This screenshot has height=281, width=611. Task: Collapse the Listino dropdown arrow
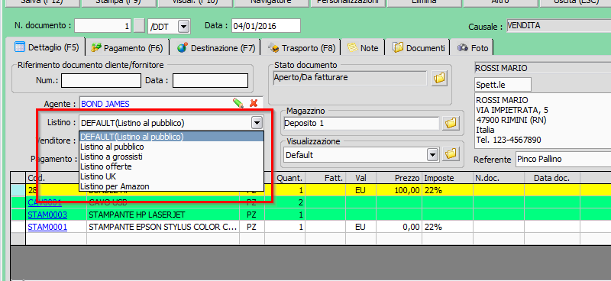(x=257, y=123)
